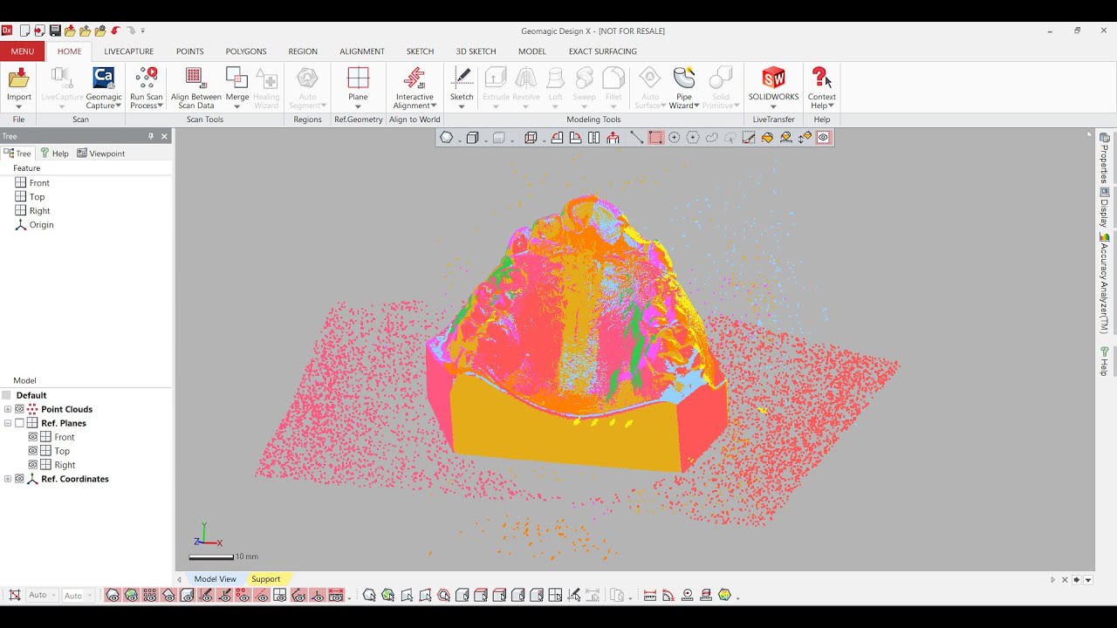Toggle the Ref. Planes checkbox

click(20, 423)
